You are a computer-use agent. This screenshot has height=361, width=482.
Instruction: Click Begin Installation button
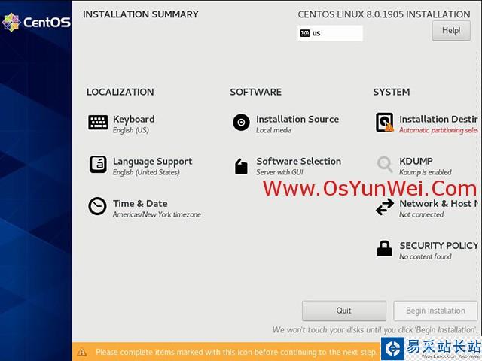click(x=435, y=311)
